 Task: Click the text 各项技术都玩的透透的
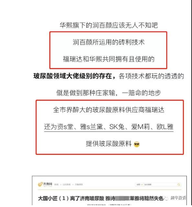point(151,76)
